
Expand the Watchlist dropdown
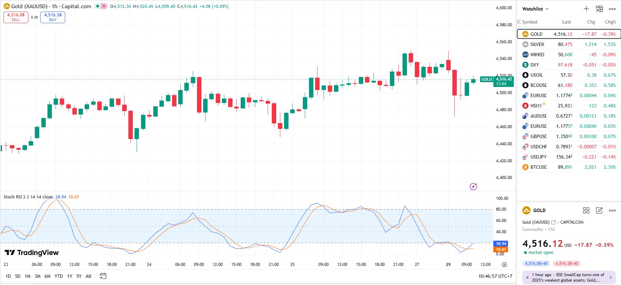point(535,9)
